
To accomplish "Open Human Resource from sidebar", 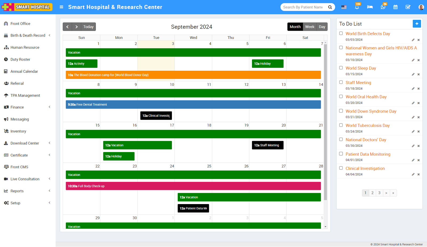I will click(25, 47).
